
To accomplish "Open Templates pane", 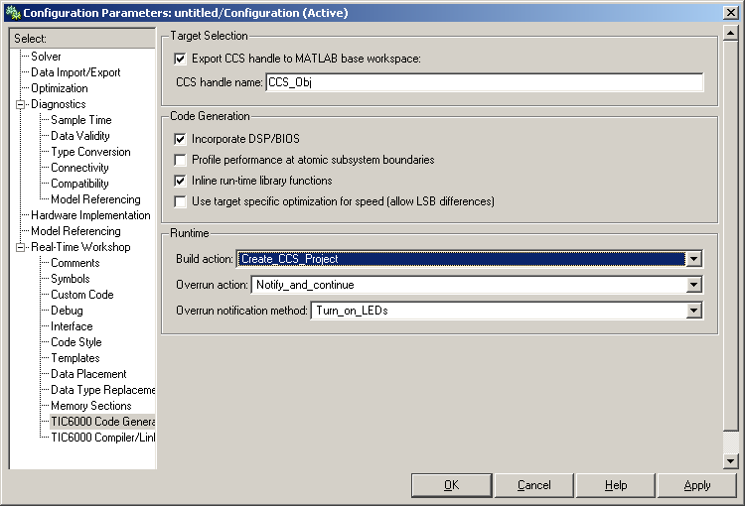I will tap(75, 358).
